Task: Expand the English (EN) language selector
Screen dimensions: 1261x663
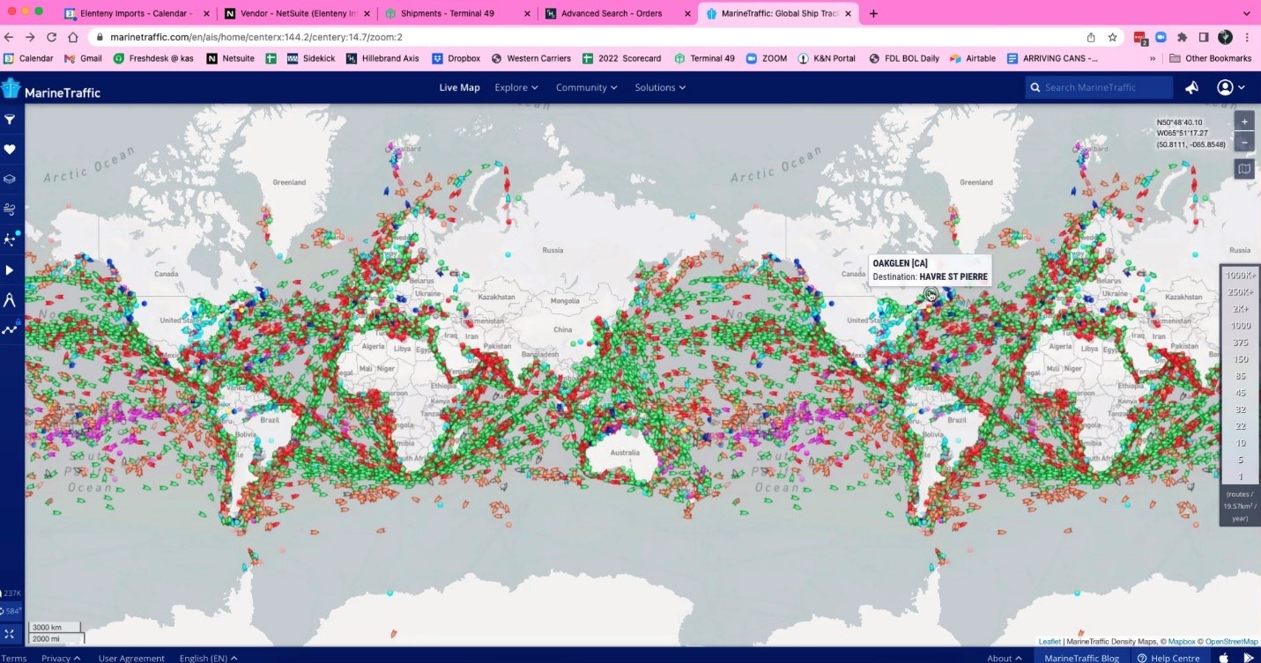Action: click(209, 658)
